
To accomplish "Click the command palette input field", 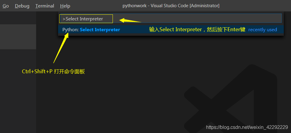I will click(171, 18).
